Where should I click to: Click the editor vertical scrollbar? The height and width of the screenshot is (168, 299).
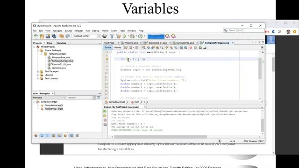260,69
